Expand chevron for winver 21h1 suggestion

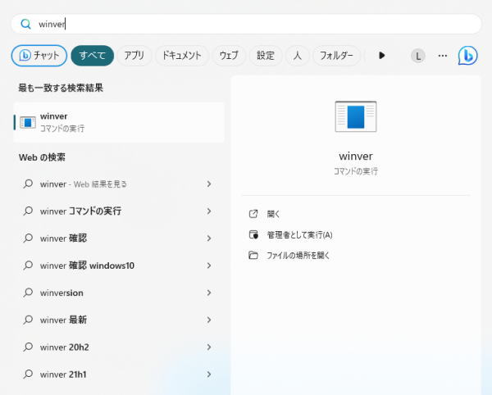tap(209, 375)
